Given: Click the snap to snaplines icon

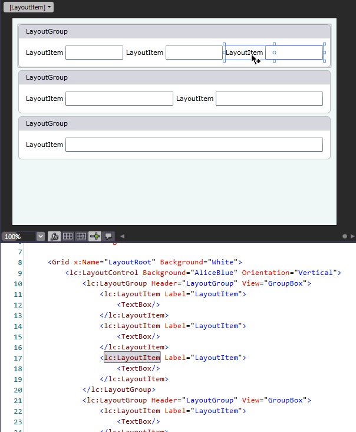Looking at the screenshot, I should [95, 236].
